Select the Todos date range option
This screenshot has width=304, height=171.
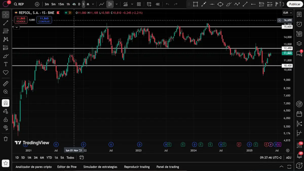(x=70, y=157)
